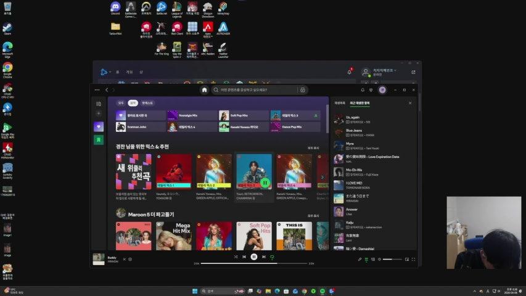Pause the currently playing song
526x296 pixels.
point(254,257)
